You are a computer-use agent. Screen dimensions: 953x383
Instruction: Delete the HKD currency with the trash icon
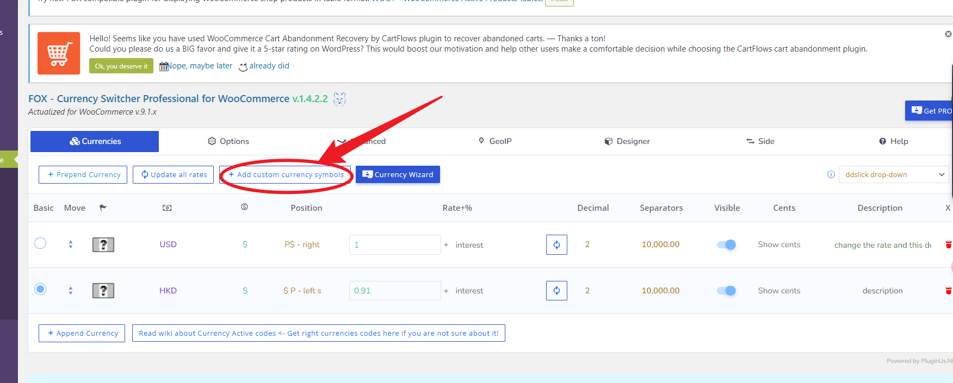(948, 291)
